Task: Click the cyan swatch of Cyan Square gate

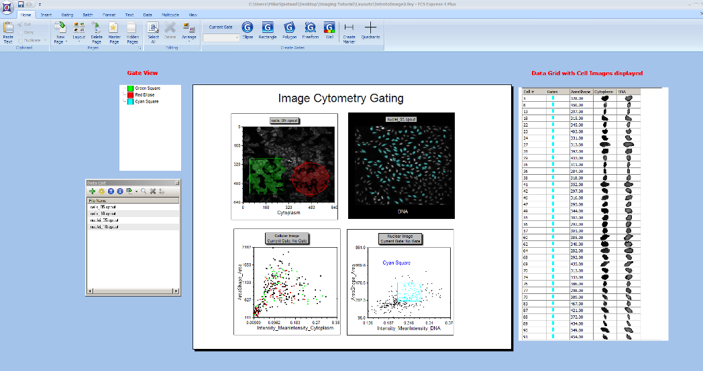Action: (130, 102)
